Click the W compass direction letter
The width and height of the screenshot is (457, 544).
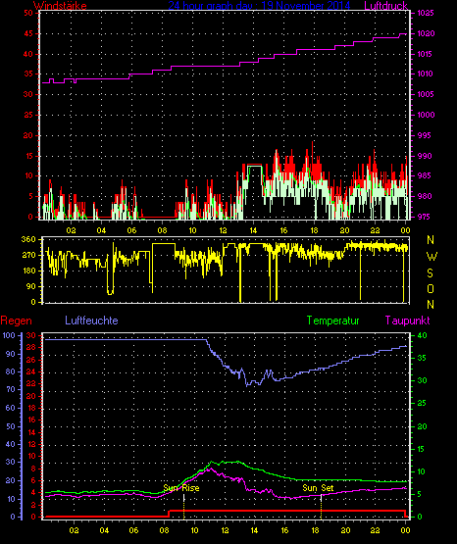432,257
